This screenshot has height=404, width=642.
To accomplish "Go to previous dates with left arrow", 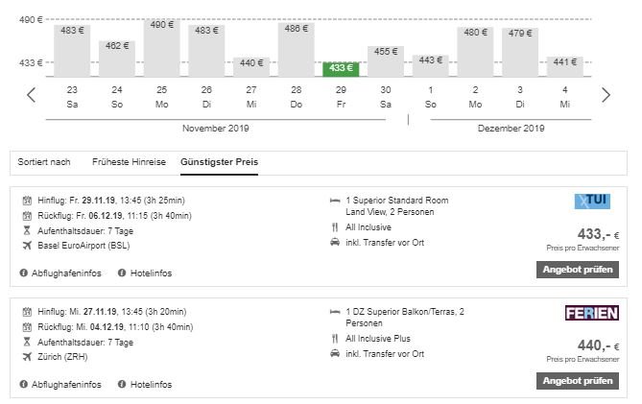I will point(31,95).
